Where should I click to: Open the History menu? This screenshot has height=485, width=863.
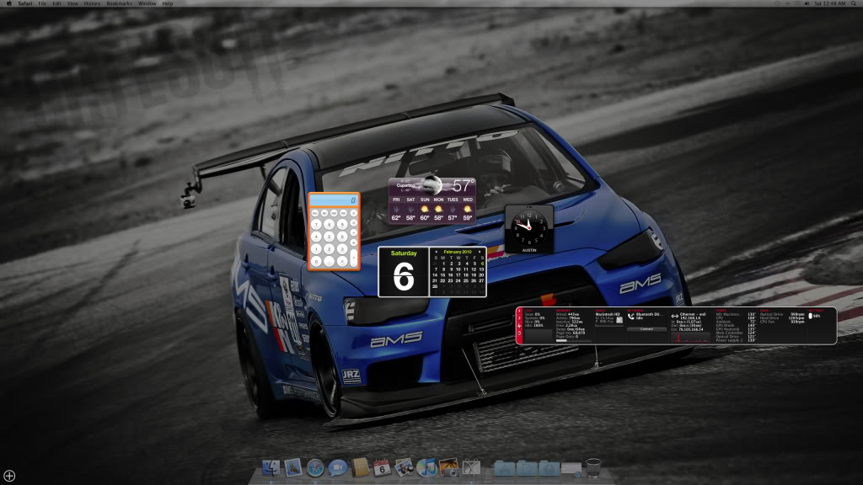tap(92, 4)
